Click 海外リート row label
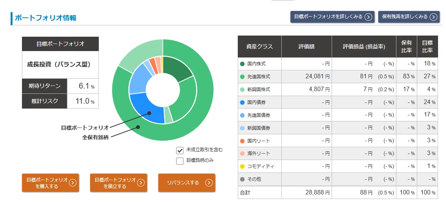 tap(259, 154)
